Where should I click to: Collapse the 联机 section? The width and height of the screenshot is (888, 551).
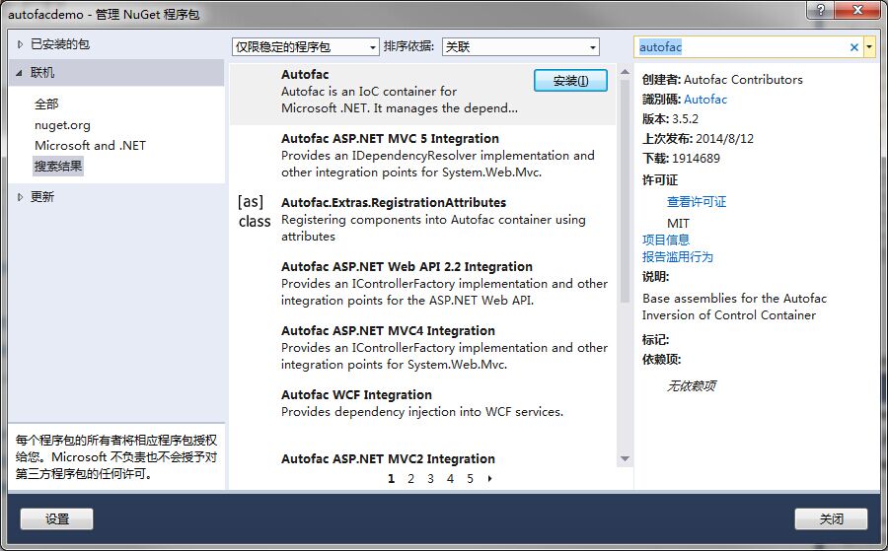20,73
